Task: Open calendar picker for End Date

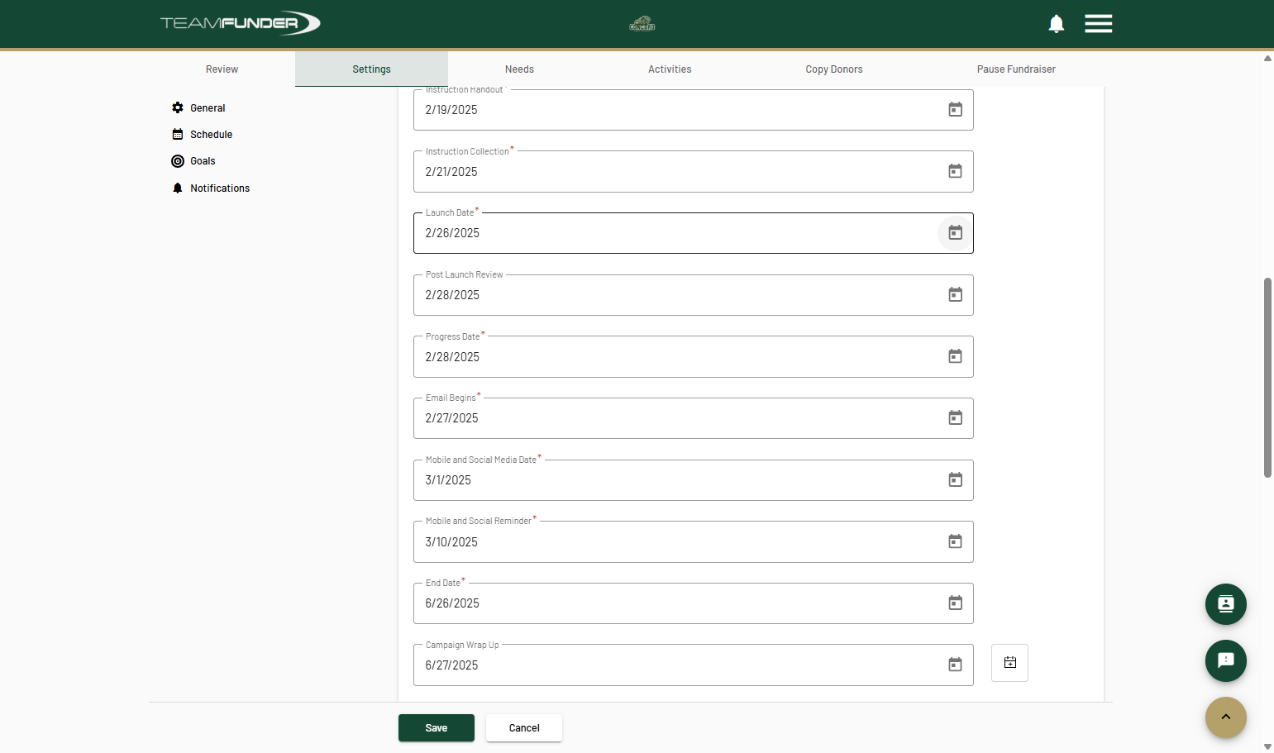Action: tap(955, 603)
